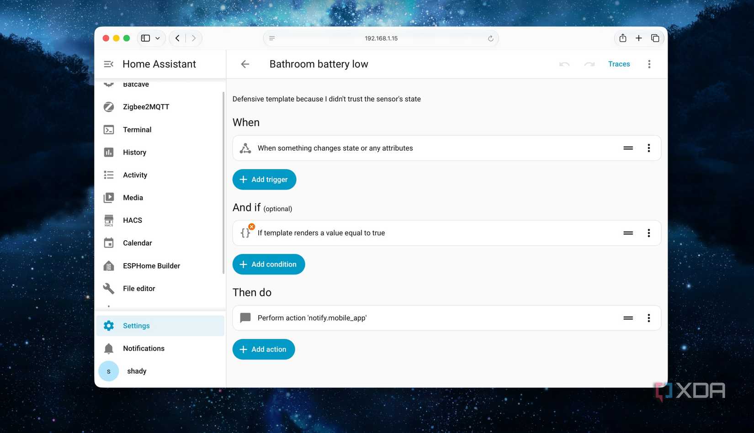Open Calendar from the sidebar label
754x433 pixels.
pyautogui.click(x=137, y=243)
